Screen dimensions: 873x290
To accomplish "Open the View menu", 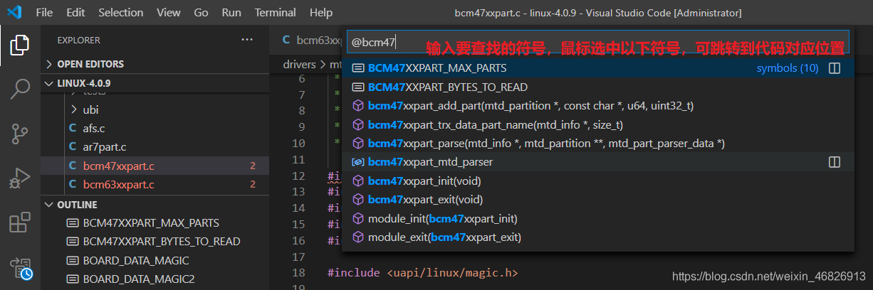I will coord(168,13).
